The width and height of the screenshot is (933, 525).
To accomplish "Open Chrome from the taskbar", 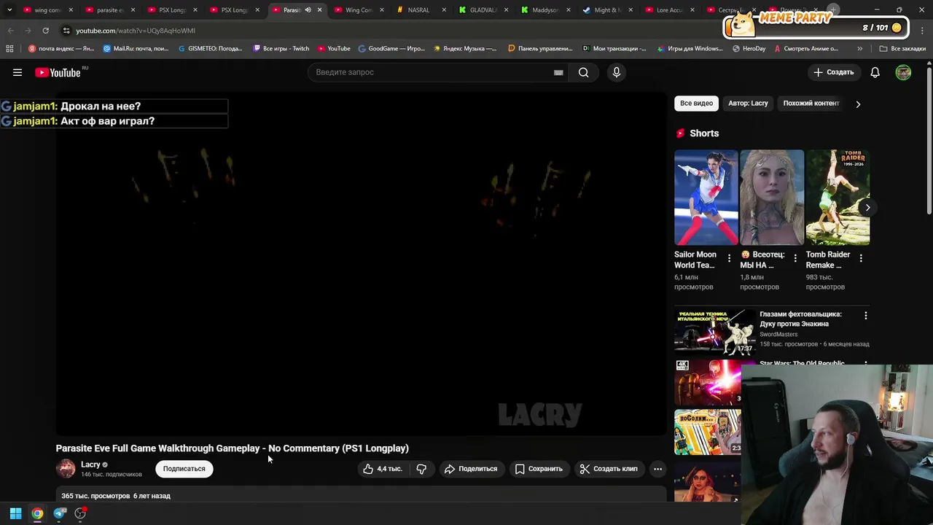I will pos(37,513).
